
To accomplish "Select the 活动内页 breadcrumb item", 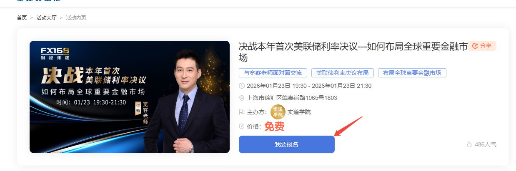I will 76,17.
